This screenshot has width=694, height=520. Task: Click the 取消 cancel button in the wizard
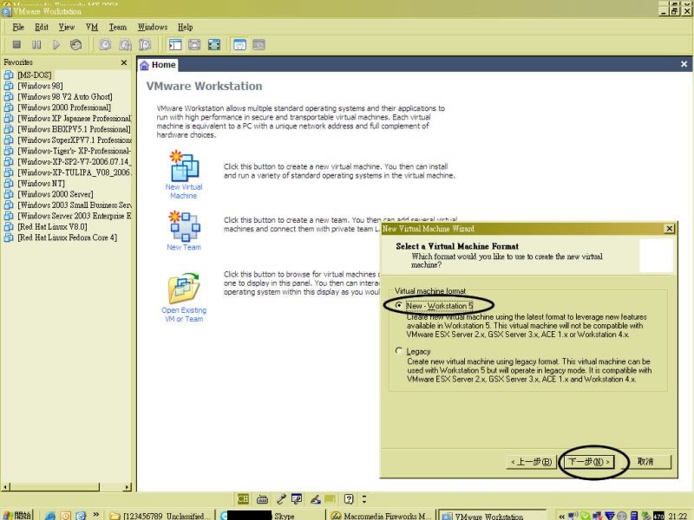coord(645,462)
